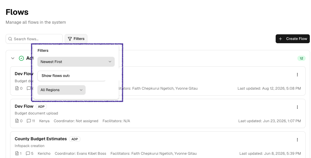
Task: Open more options for County Budget Estimates
Action: click(x=297, y=140)
